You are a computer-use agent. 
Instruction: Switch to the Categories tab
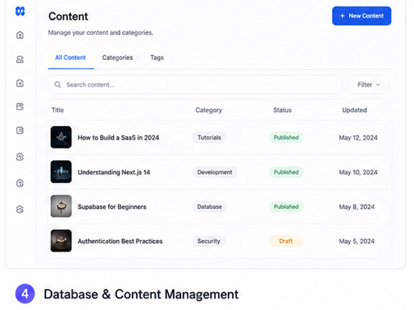(118, 57)
